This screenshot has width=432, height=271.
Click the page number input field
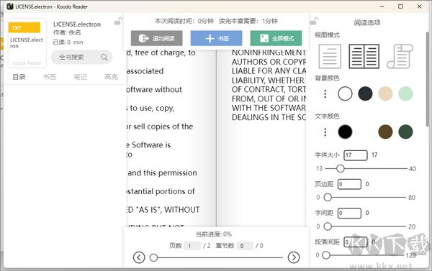pos(192,246)
